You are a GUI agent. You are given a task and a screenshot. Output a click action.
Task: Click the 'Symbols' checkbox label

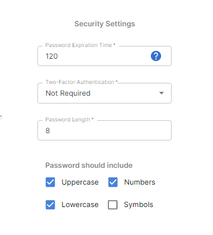tap(139, 205)
